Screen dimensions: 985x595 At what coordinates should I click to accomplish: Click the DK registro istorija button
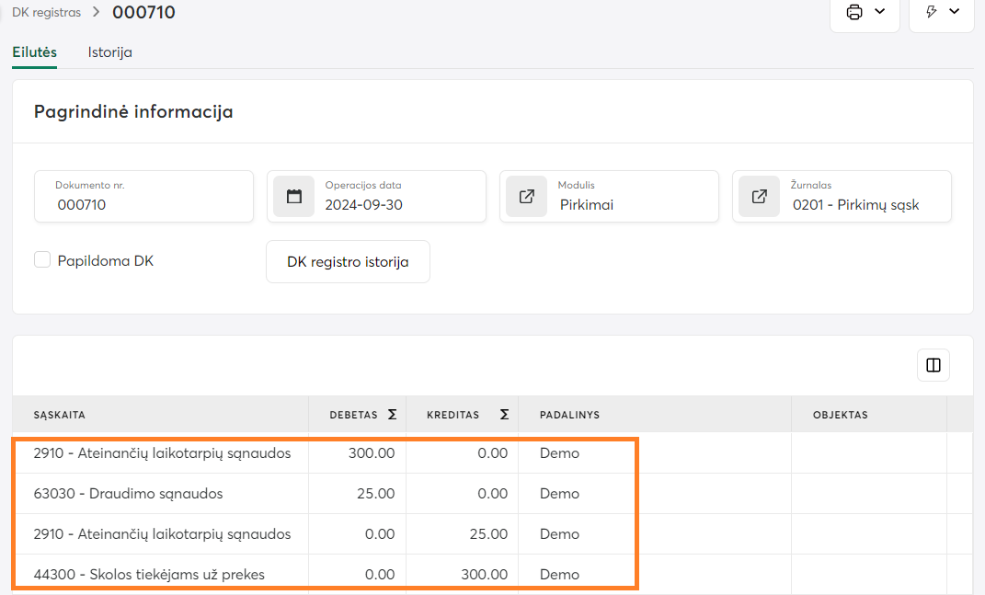348,262
